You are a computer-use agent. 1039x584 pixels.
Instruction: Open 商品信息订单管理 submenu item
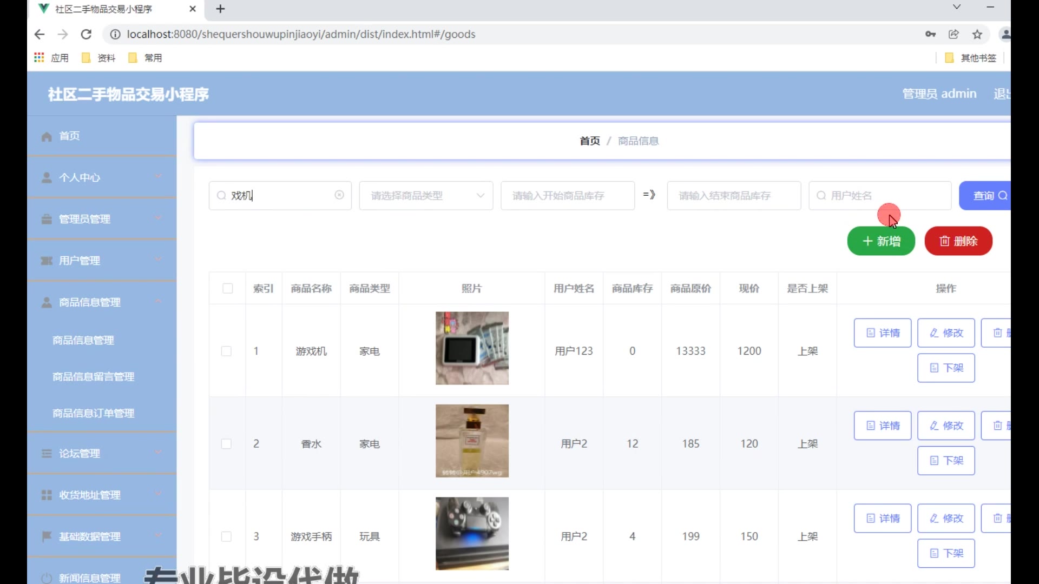pos(93,413)
